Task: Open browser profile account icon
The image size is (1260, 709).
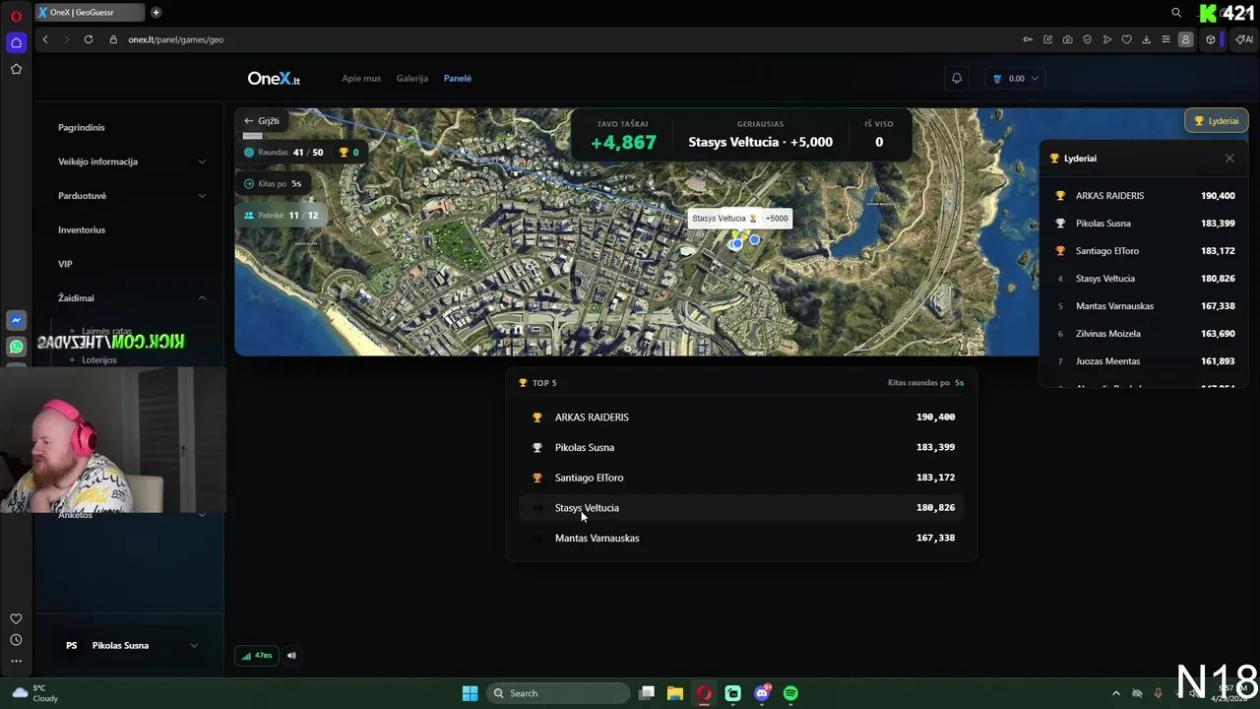Action: (1185, 39)
